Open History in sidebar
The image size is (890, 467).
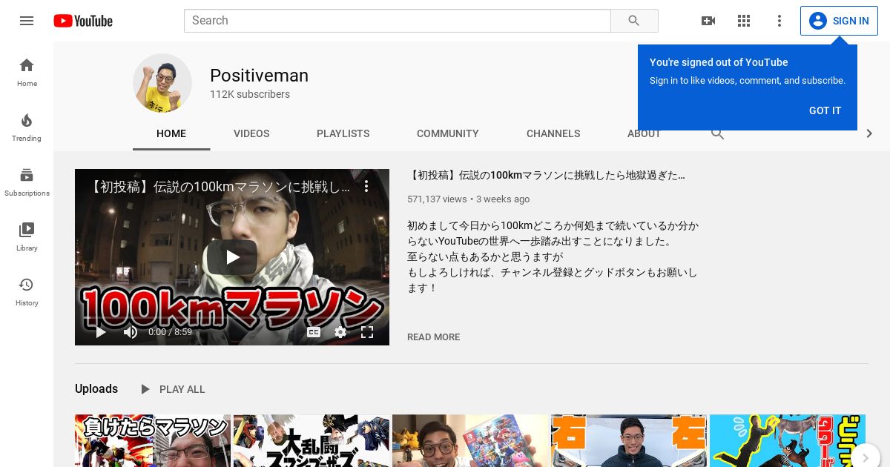[x=27, y=291]
